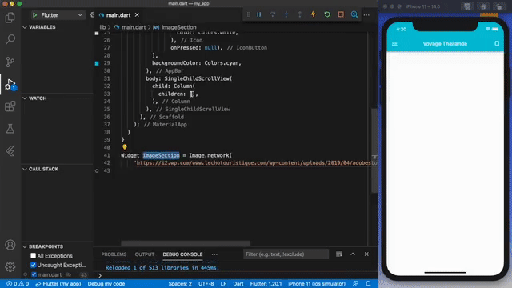Click errors and warnings count in status bar
This screenshot has height=288, width=512.
point(18,284)
